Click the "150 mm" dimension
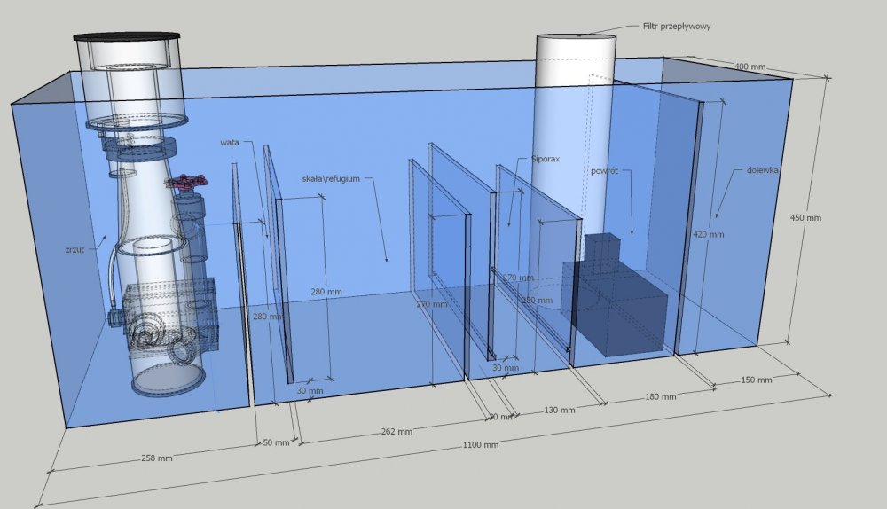Image resolution: width=887 pixels, height=509 pixels. [x=757, y=380]
